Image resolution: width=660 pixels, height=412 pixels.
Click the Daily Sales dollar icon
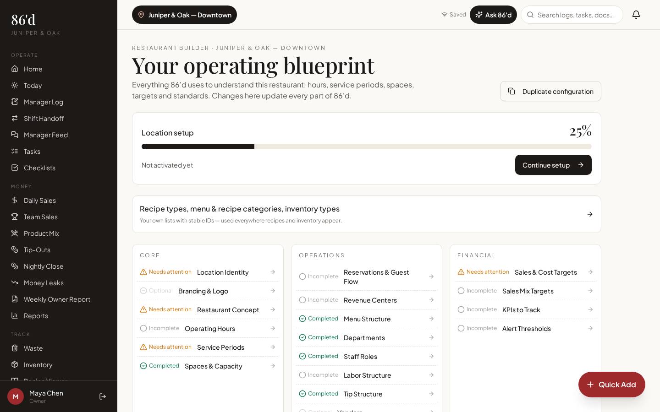tap(15, 200)
